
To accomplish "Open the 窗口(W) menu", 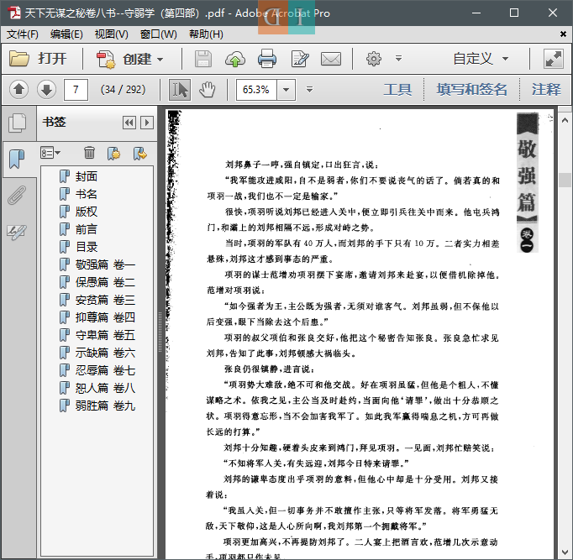I will pyautogui.click(x=158, y=34).
